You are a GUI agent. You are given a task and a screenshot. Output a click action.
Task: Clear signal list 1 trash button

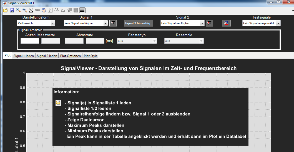point(113,23)
